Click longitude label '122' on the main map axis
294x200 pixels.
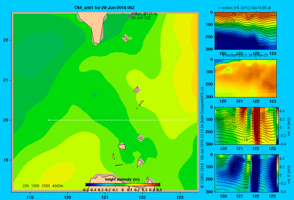pos(143,197)
